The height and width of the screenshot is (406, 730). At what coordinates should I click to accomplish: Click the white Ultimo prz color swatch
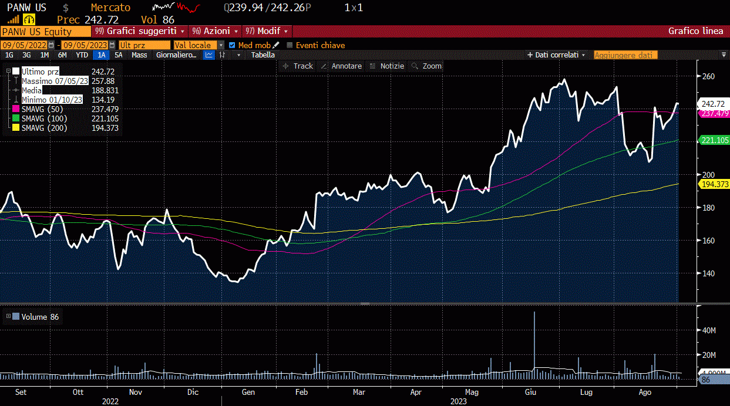pyautogui.click(x=16, y=72)
